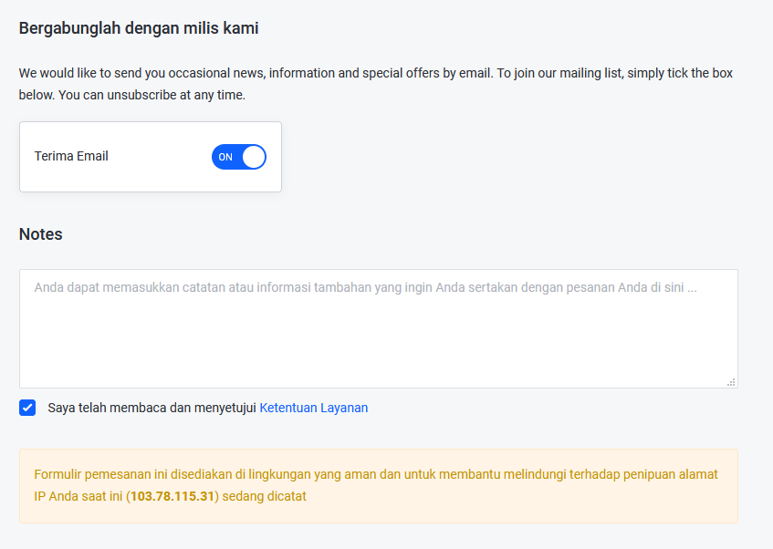Click the "Bergabunglah dengan milis kami" heading
Image resolution: width=773 pixels, height=549 pixels.
139,28
